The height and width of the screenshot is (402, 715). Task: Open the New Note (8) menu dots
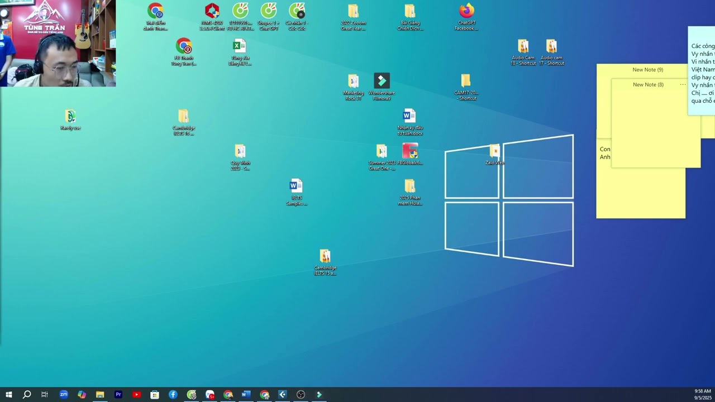[683, 84]
